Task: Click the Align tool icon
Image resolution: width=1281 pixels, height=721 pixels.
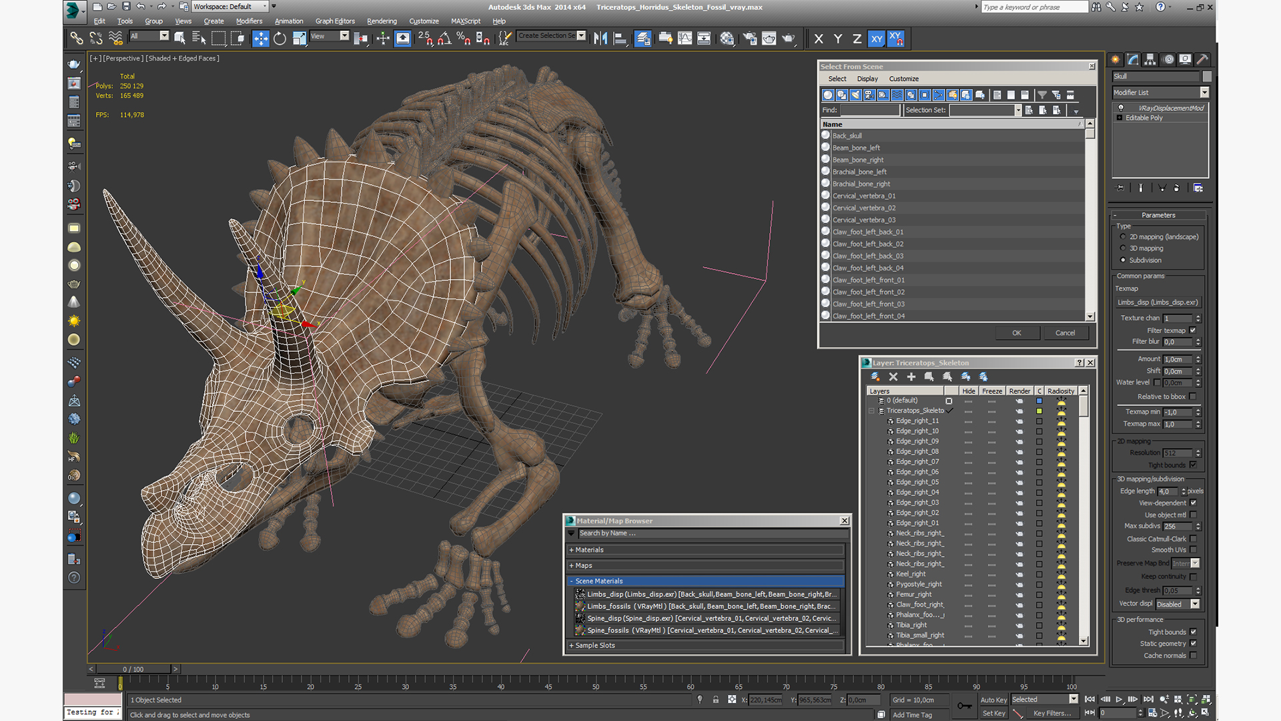Action: [620, 38]
